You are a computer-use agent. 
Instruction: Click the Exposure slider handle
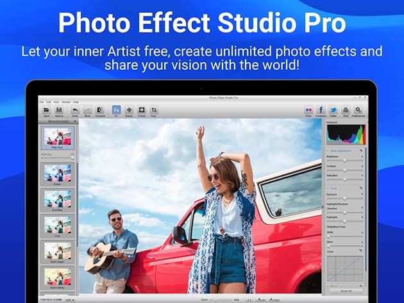pos(345,199)
